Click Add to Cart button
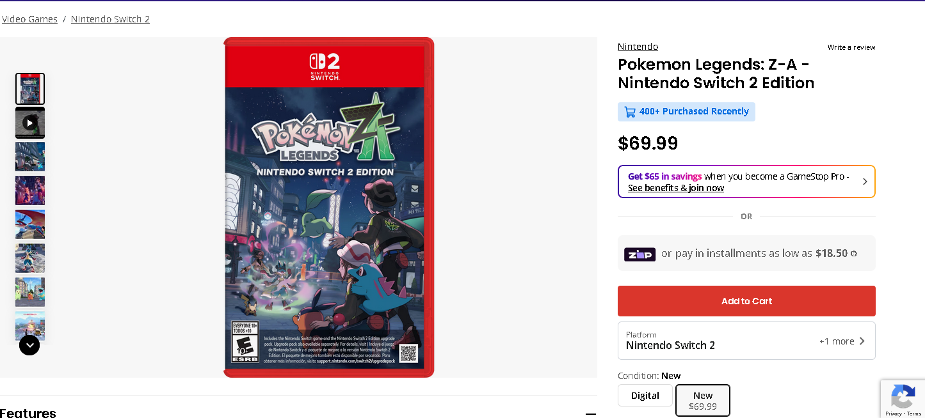This screenshot has width=925, height=418. tap(746, 301)
